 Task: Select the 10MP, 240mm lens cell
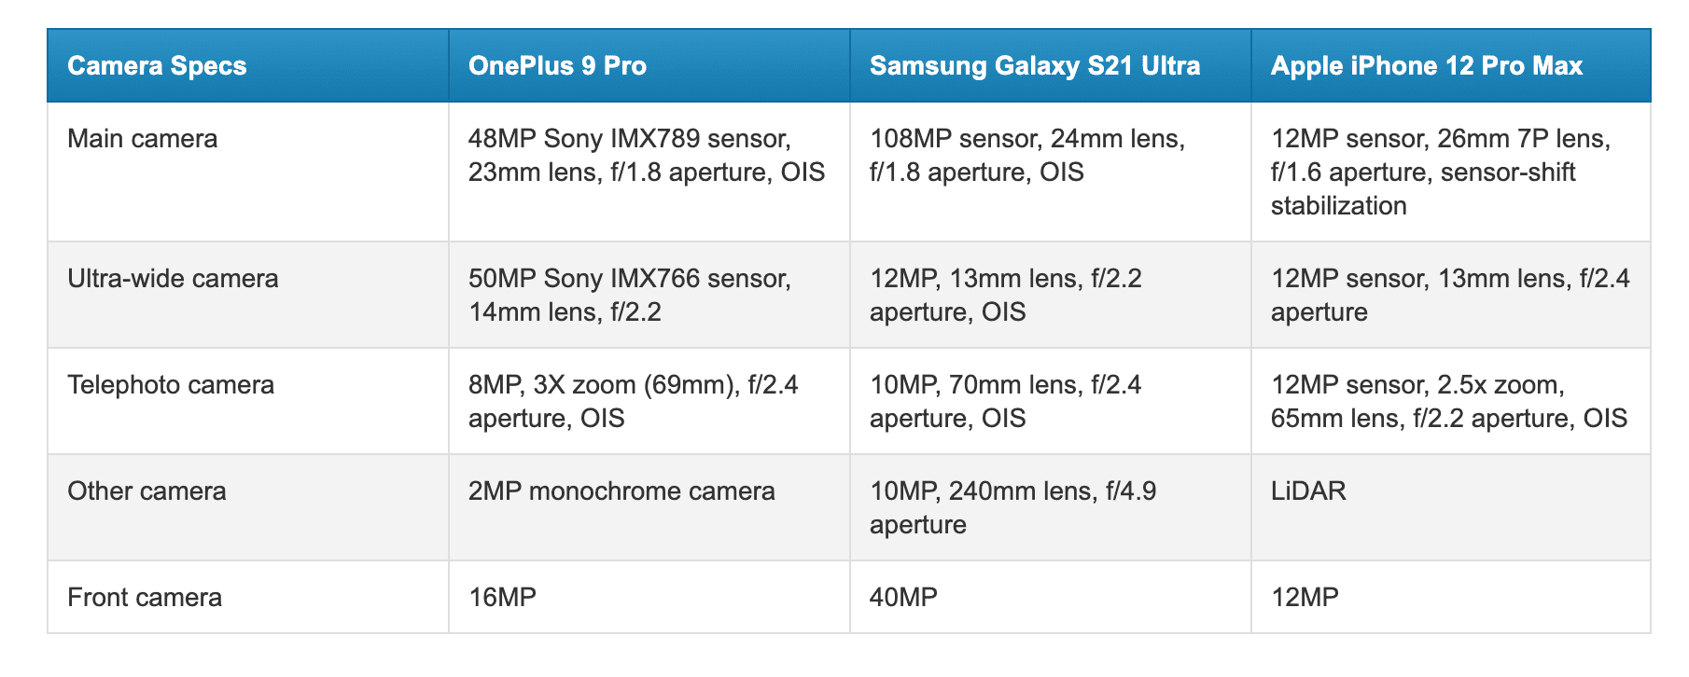click(x=1051, y=507)
